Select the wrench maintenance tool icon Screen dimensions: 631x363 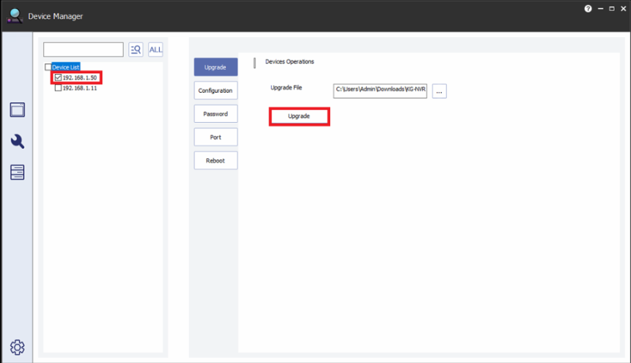pyautogui.click(x=18, y=141)
